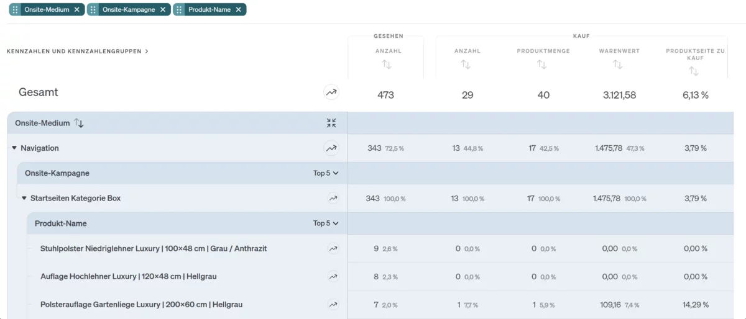Open trend chart for Navigation row
This screenshot has width=746, height=319.
[331, 148]
